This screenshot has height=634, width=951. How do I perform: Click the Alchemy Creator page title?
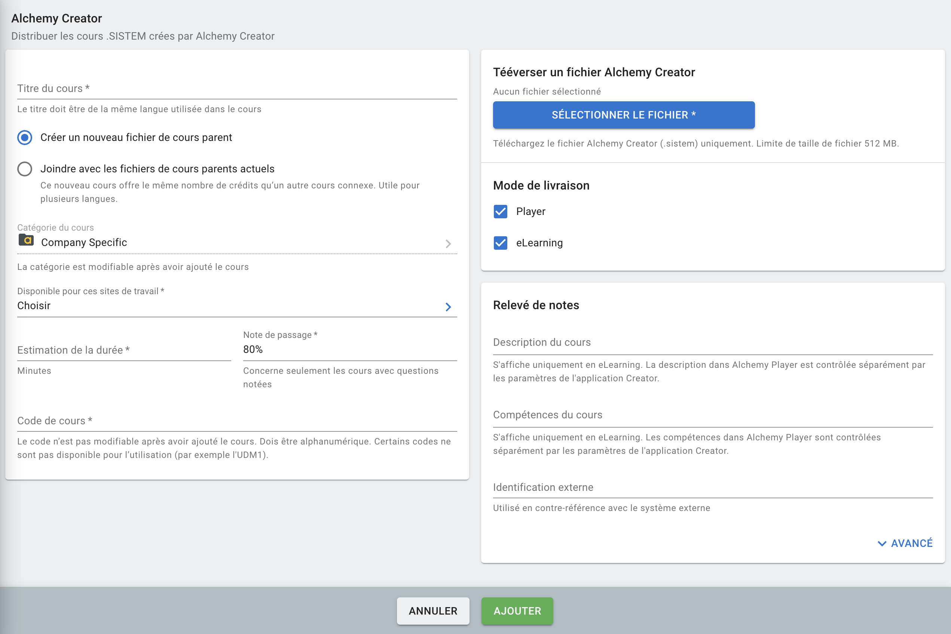point(56,18)
